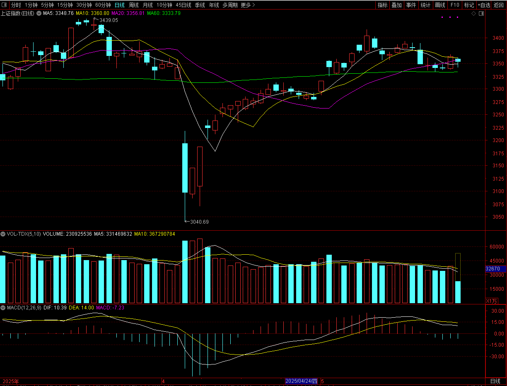Viewport: 507px width, 386px height.
Task: Click the DIF: 10.39 value
Action: pyautogui.click(x=55, y=308)
